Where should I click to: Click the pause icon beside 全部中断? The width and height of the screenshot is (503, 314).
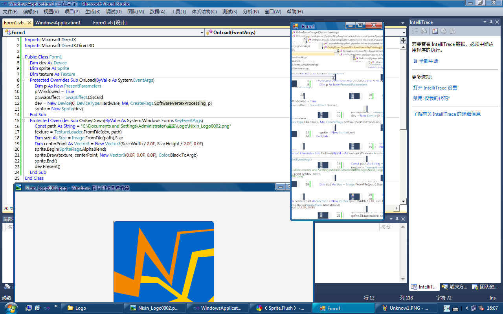[x=415, y=61]
